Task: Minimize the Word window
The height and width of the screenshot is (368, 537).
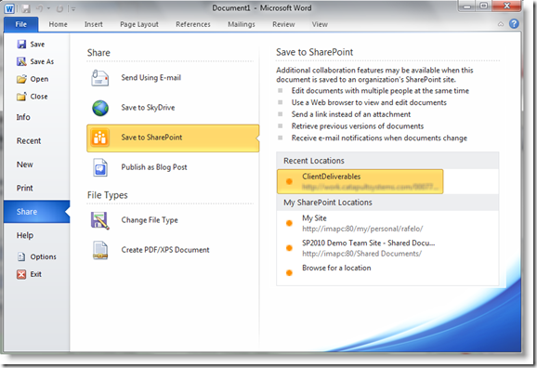Action: (466, 7)
